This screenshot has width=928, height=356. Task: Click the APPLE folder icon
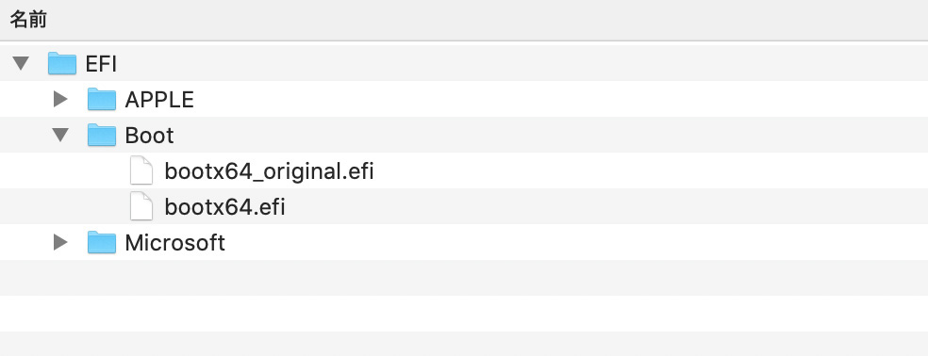(102, 99)
